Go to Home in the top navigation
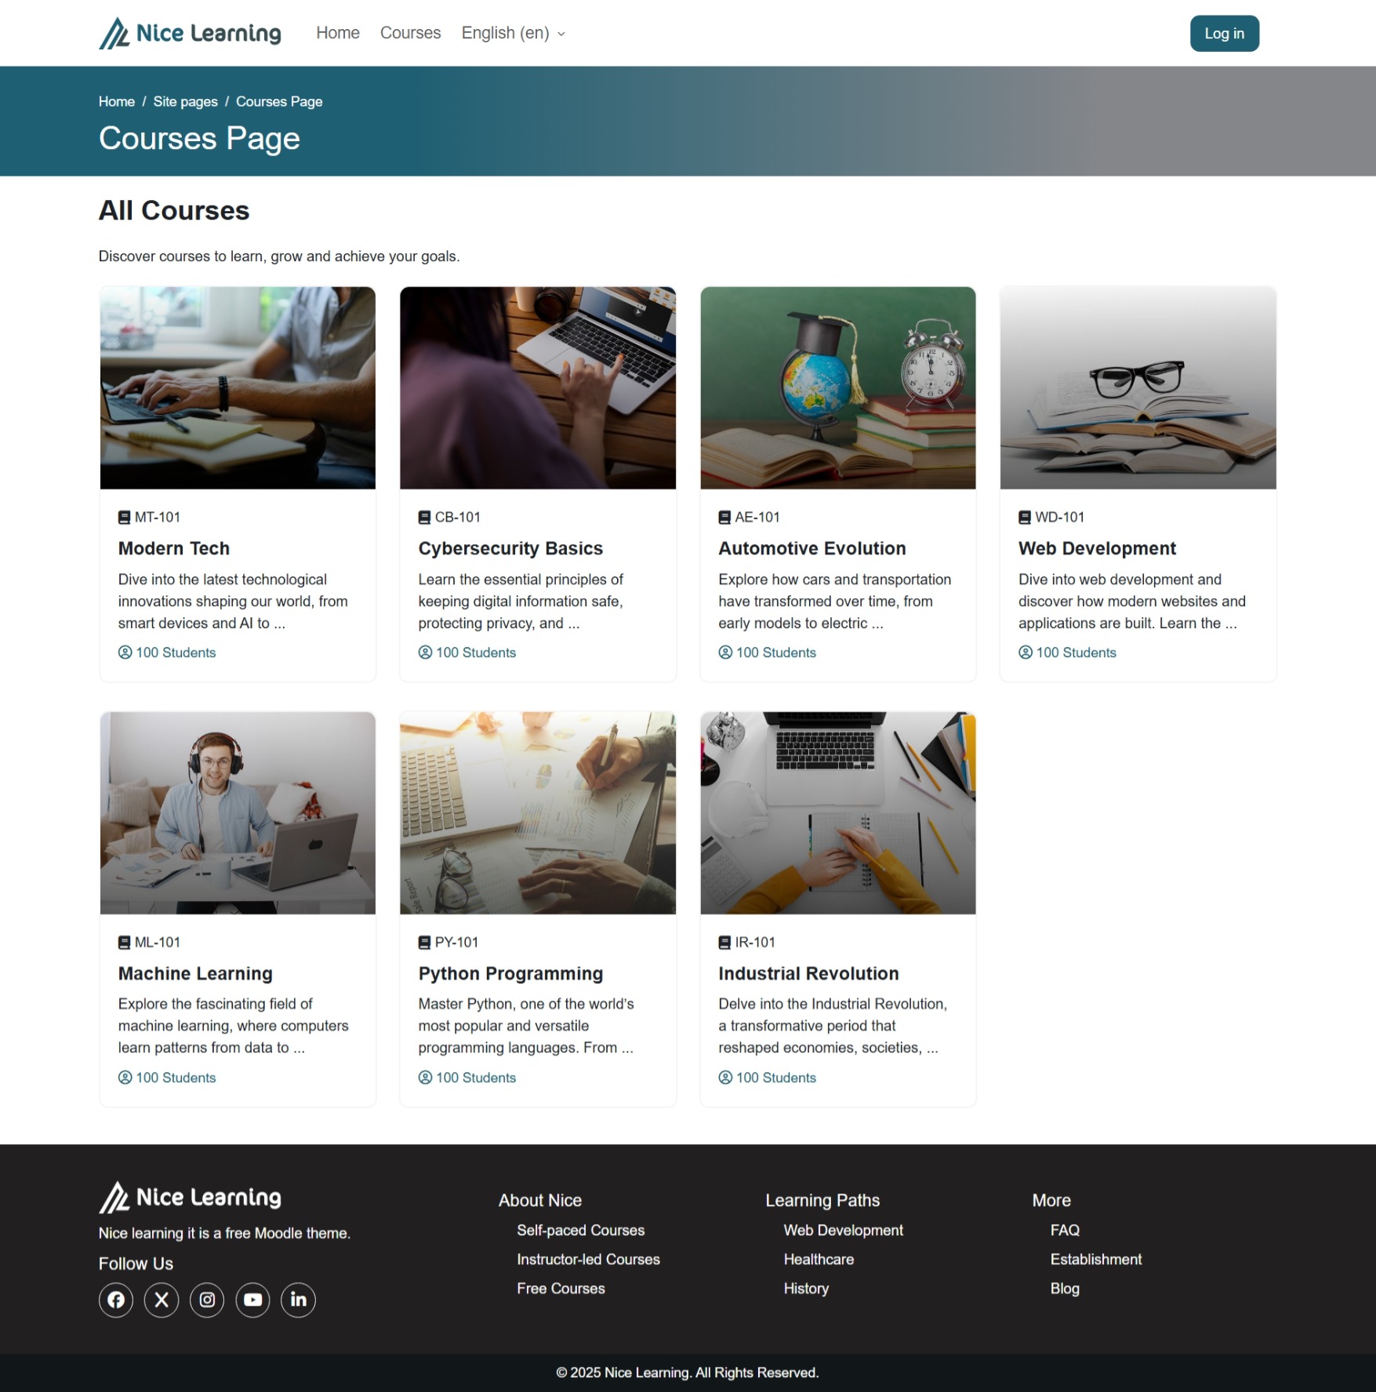The image size is (1376, 1392). [x=338, y=33]
